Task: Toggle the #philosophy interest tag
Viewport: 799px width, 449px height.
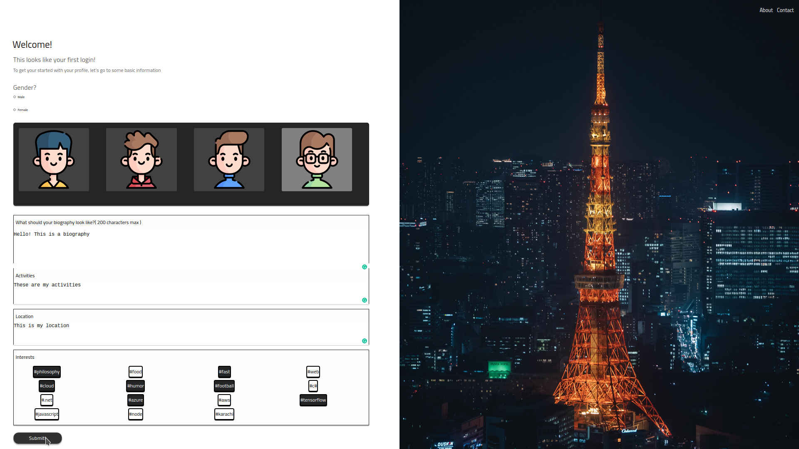Action: tap(47, 372)
